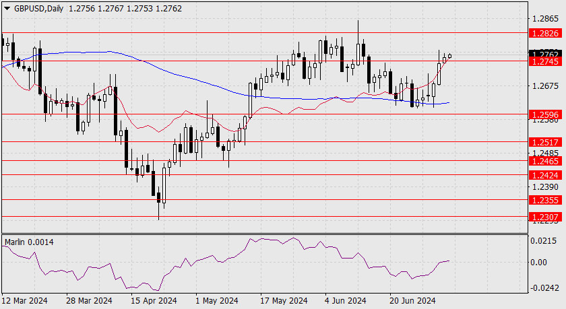Select the 1.2517 red price level label
This screenshot has height=309, width=566.
[545, 142]
